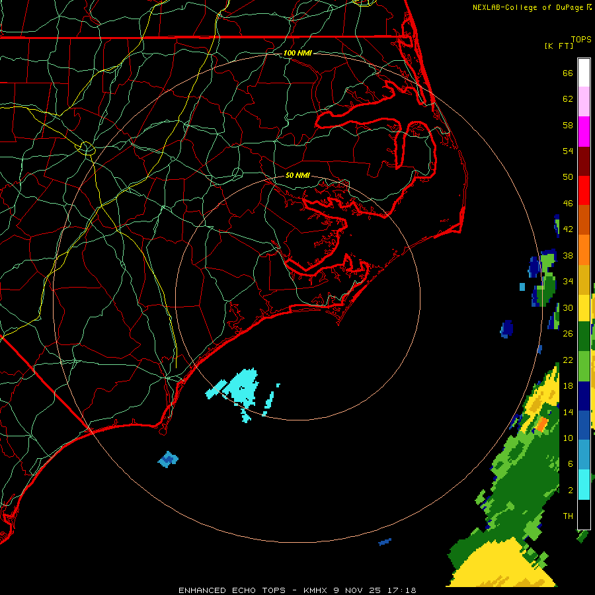Click the '9 NOV 25 17:18' timestamp
This screenshot has width=595, height=595.
click(375, 590)
